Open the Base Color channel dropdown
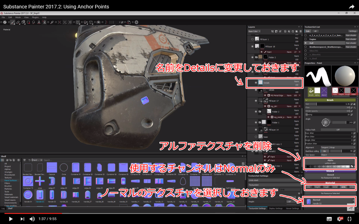 (254, 31)
